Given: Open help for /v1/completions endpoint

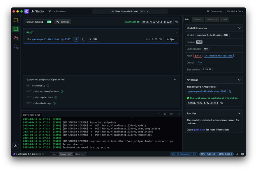Looking at the screenshot, I should pyautogui.click(x=56, y=97).
